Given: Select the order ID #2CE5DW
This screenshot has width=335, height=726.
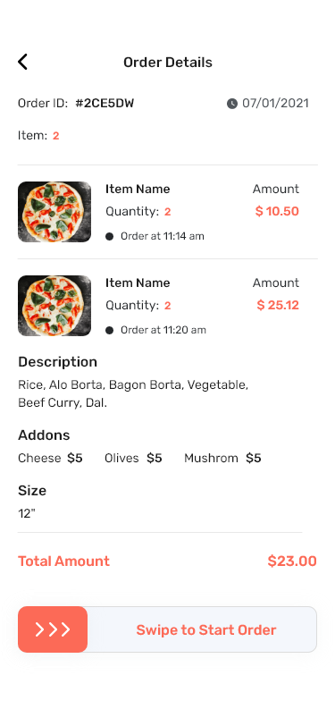Looking at the screenshot, I should [x=105, y=103].
